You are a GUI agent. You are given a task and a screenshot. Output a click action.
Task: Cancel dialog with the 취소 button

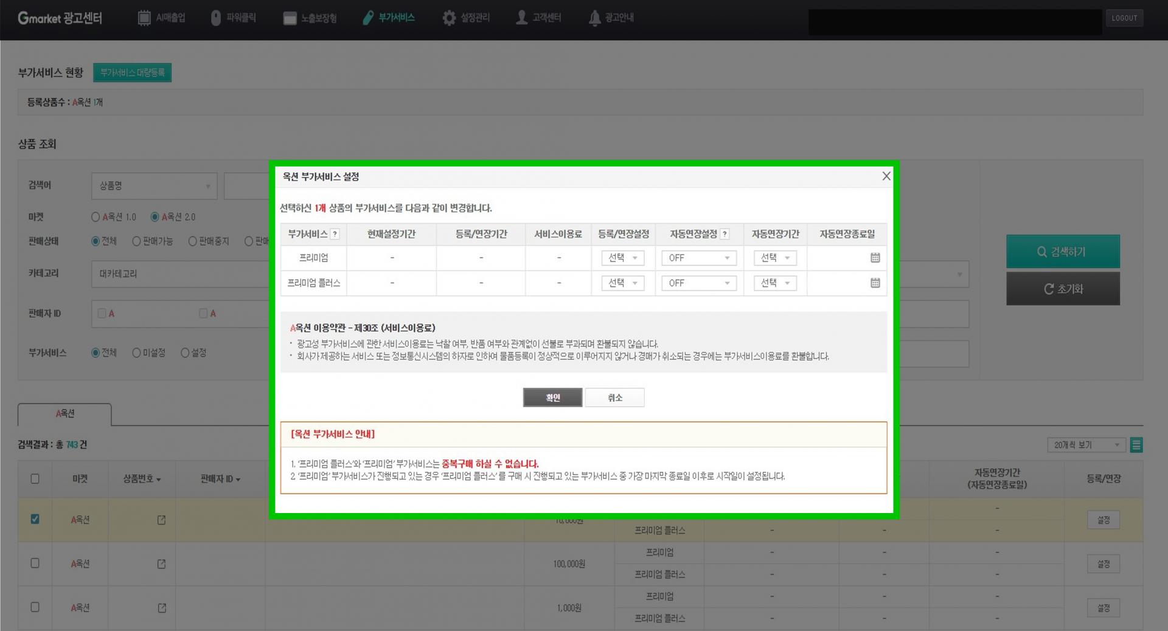point(614,398)
